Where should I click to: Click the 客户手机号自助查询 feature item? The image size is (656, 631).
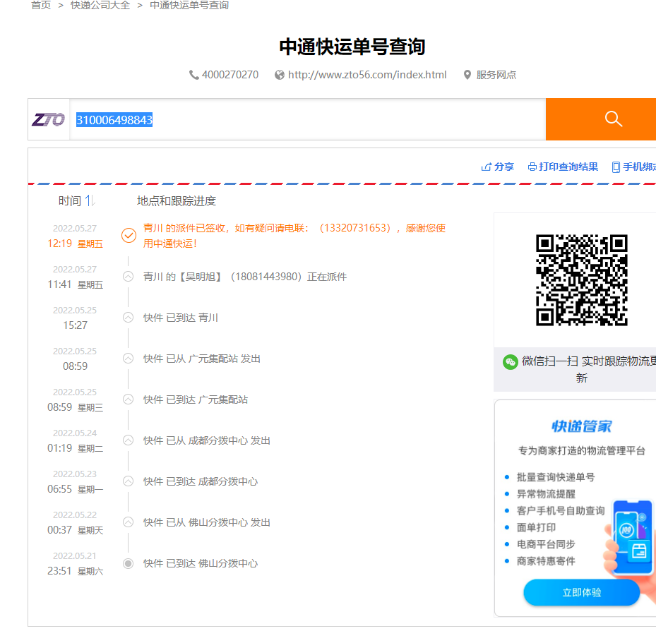561,510
